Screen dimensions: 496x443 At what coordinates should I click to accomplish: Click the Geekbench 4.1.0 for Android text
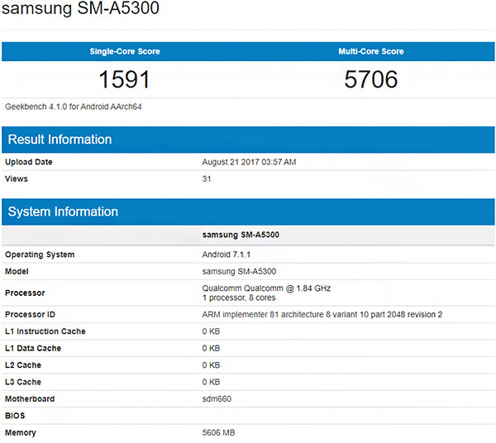[x=74, y=107]
